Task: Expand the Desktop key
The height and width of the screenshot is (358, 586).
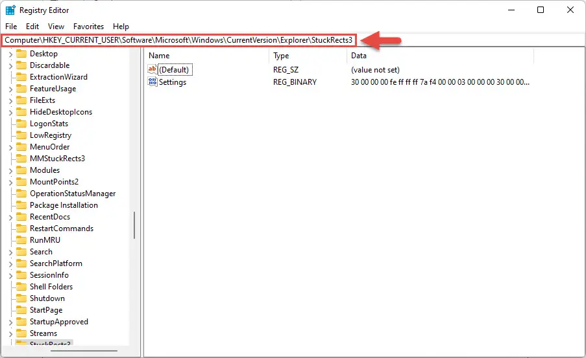Action: click(x=10, y=54)
